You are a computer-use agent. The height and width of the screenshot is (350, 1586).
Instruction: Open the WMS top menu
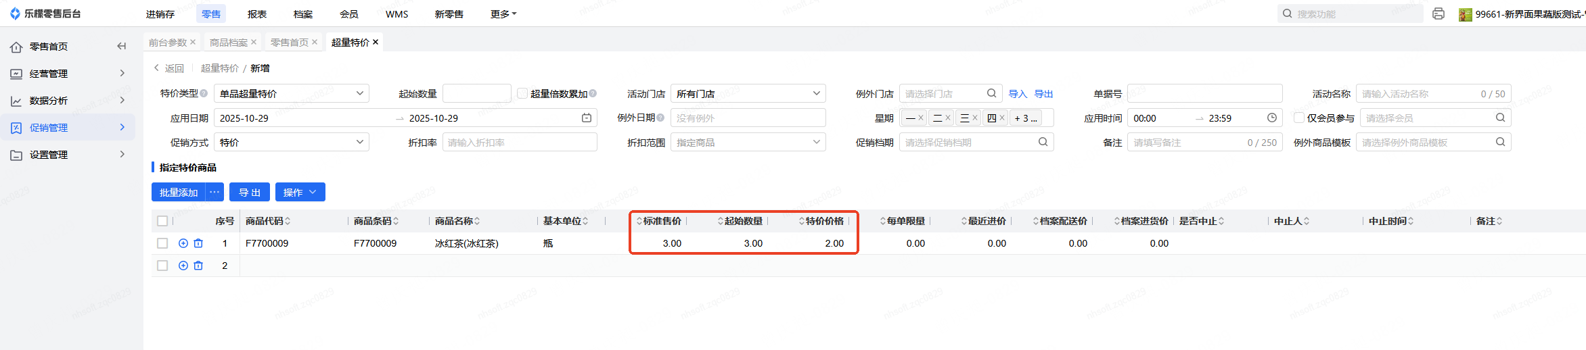(397, 14)
